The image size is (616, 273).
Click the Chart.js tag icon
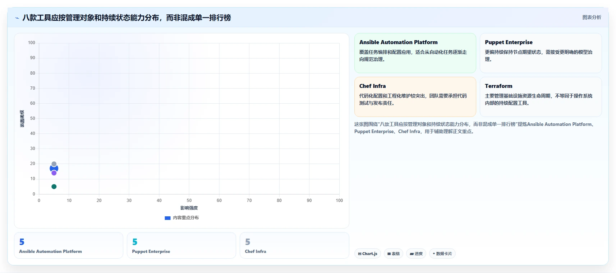[x=360, y=254]
